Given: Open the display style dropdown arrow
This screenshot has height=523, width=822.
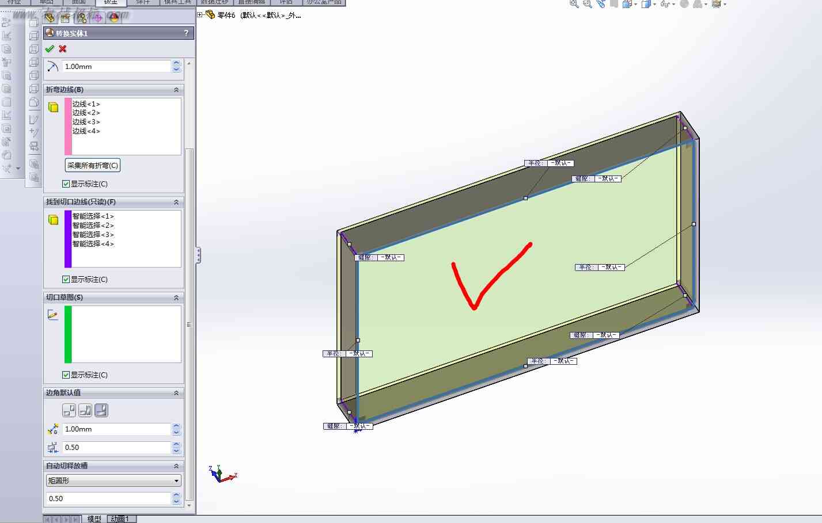Looking at the screenshot, I should coord(654,5).
